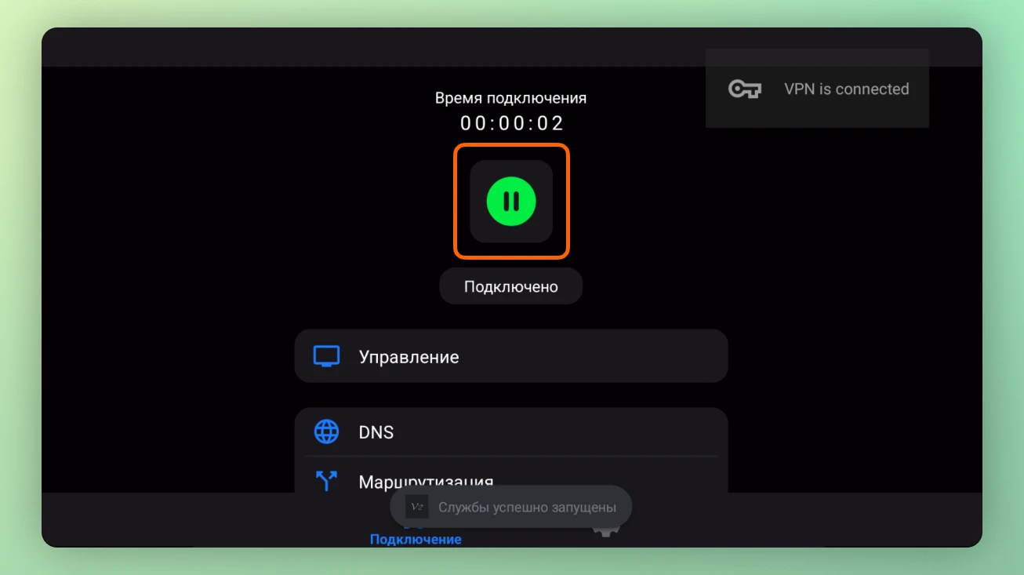Click the key icon in the VPN notification
1024x575 pixels.
pyautogui.click(x=745, y=89)
